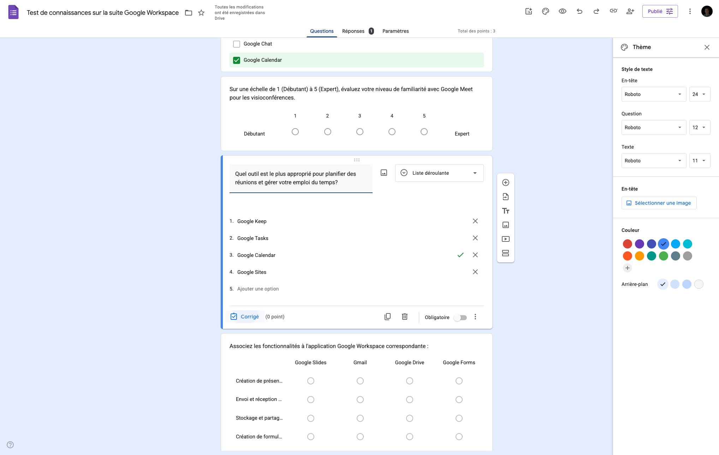The width and height of the screenshot is (719, 455).
Task: Open Question font Roboto dropdown
Action: coord(654,127)
